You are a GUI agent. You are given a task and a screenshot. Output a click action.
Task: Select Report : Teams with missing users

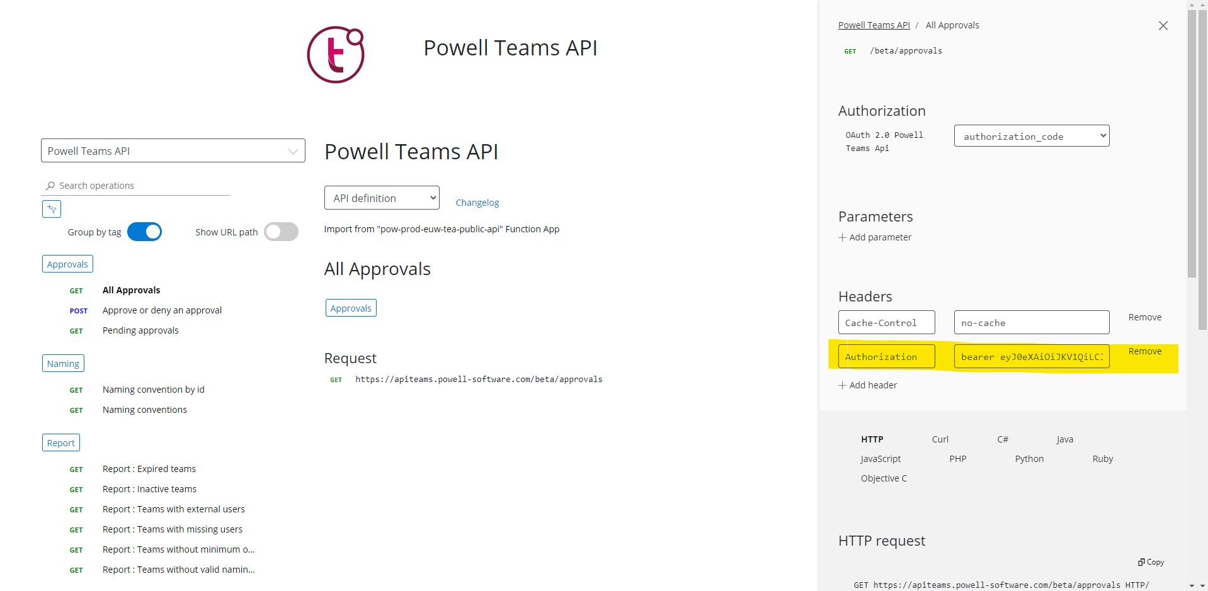coord(173,529)
